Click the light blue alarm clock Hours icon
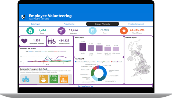 coord(92,31)
